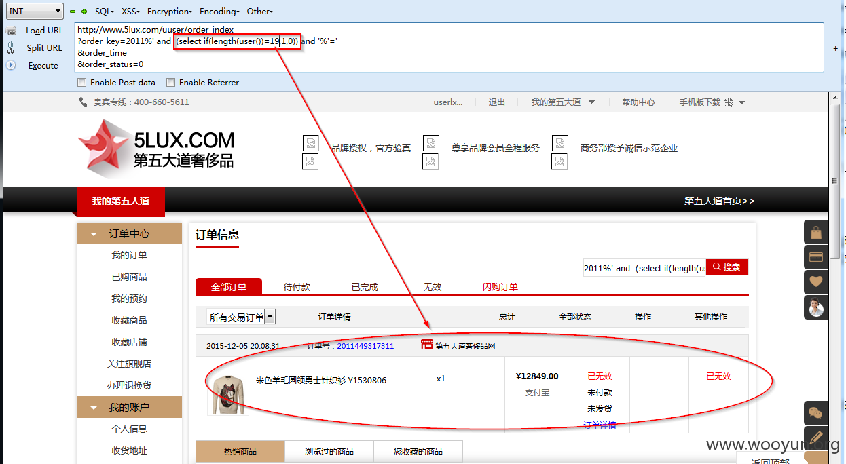The width and height of the screenshot is (846, 464).
Task: Click the Split URL button
Action: [44, 48]
